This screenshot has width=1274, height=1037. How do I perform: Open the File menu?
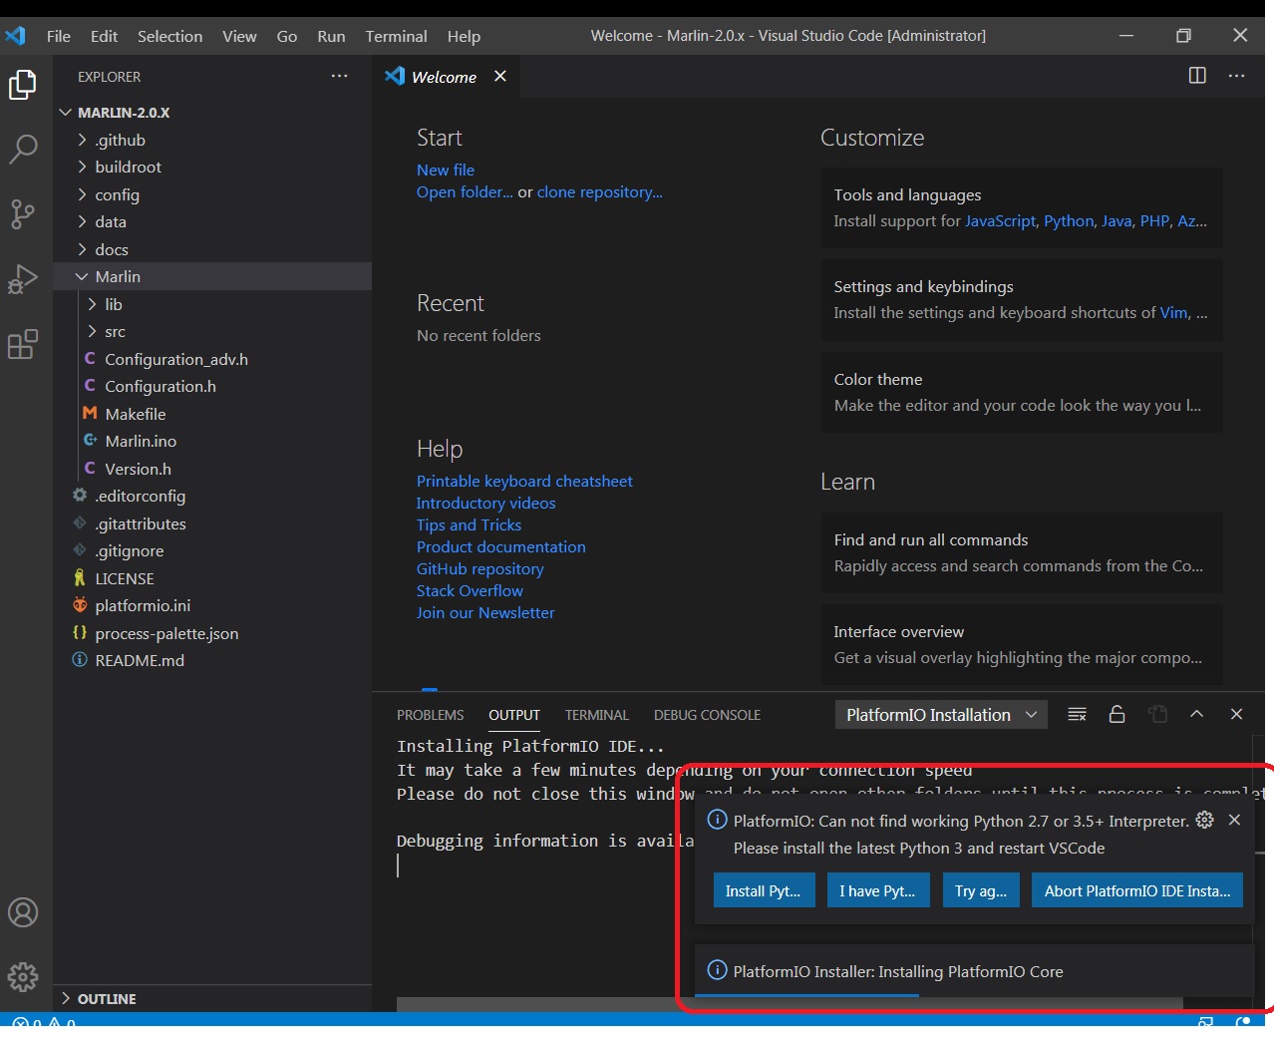pos(59,36)
